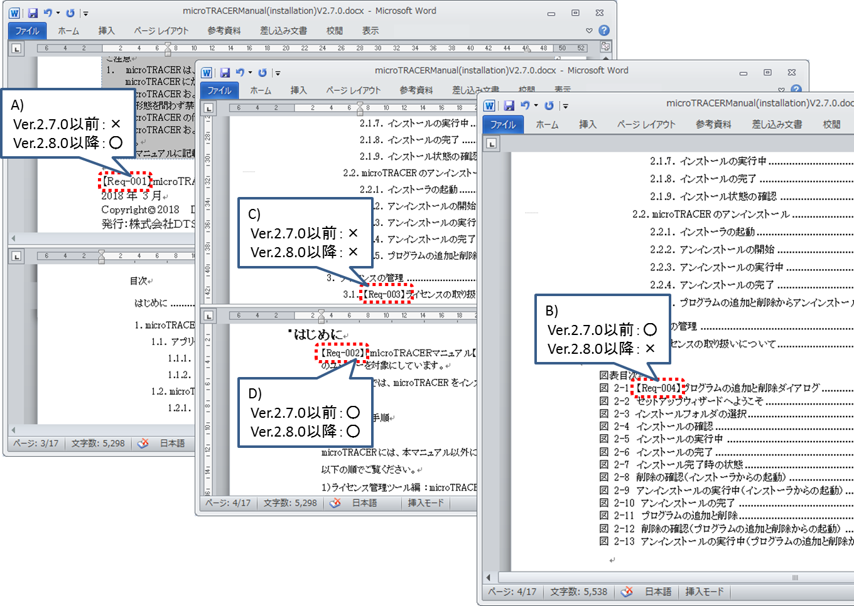Open Customize Quick Access Toolbar in back-left window
Screen dimensions: 854x606
pos(85,13)
